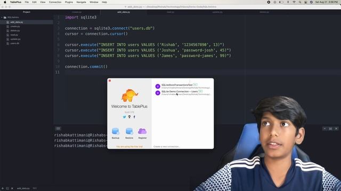341x191 pixels.
Task: Click the menu bar date and time
Action: coord(327,2)
